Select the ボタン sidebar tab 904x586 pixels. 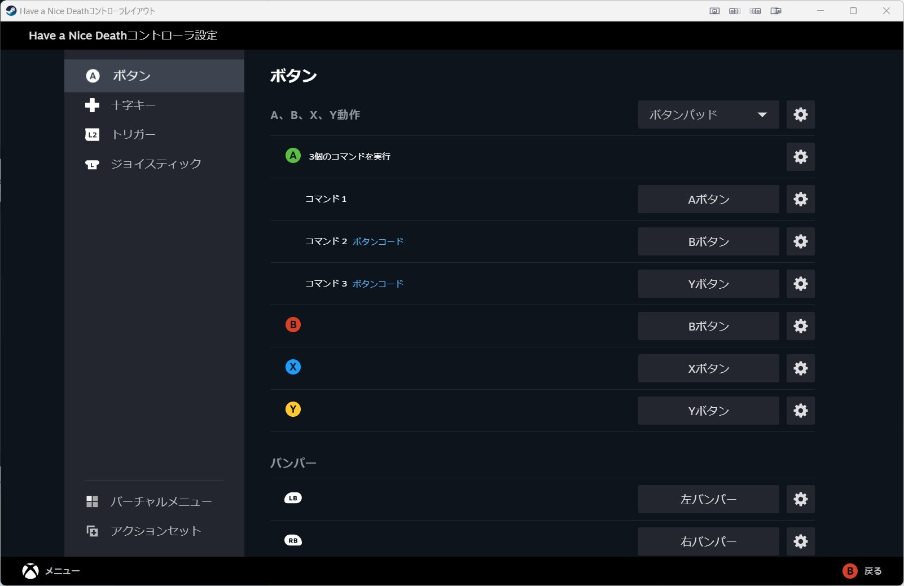(154, 76)
